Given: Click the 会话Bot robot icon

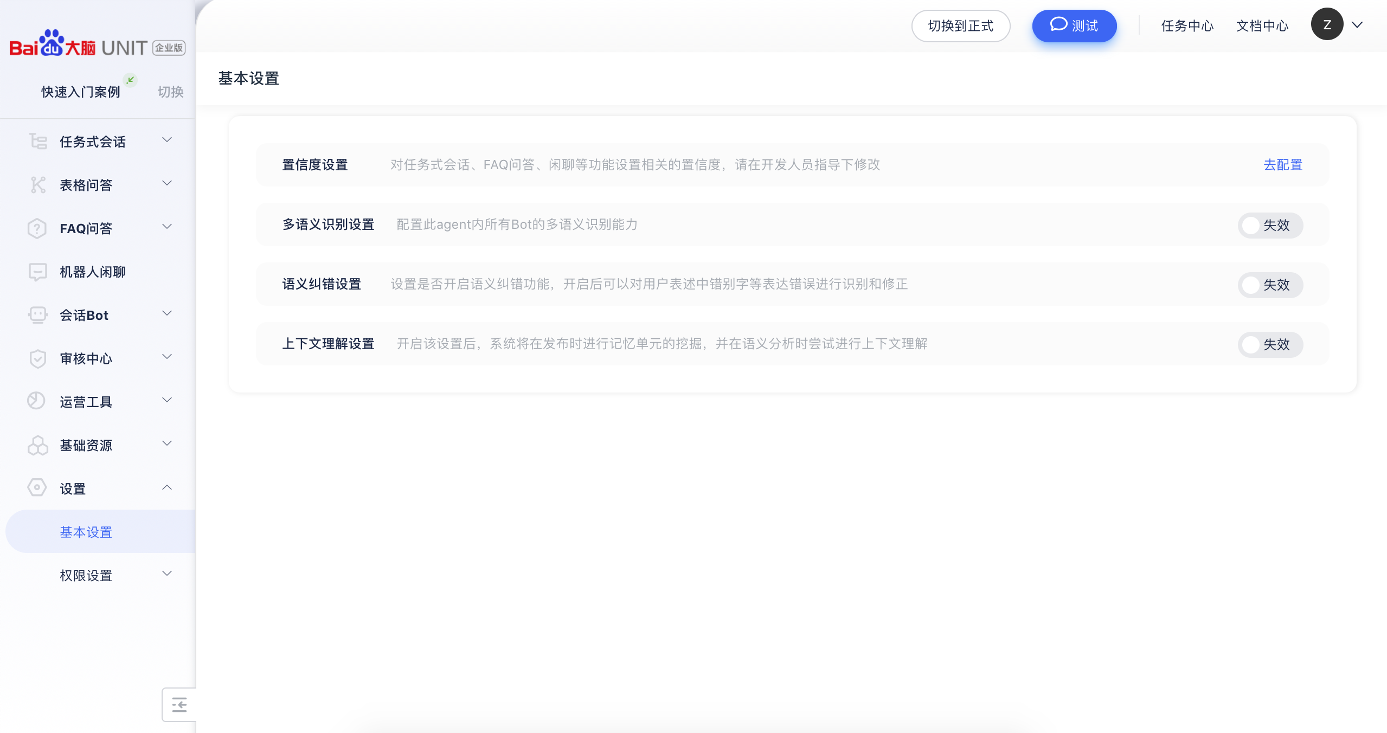Looking at the screenshot, I should (x=37, y=315).
